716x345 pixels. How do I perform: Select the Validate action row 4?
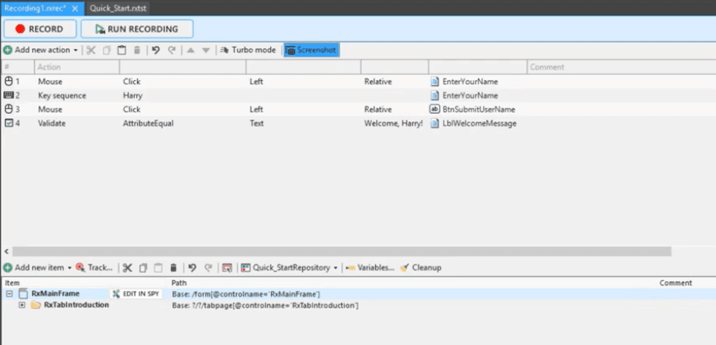(x=53, y=124)
